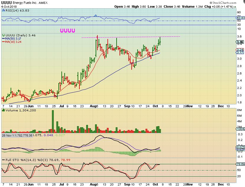Click the 3.6 price axis label
The width and height of the screenshot is (245, 187).
coord(239,36)
